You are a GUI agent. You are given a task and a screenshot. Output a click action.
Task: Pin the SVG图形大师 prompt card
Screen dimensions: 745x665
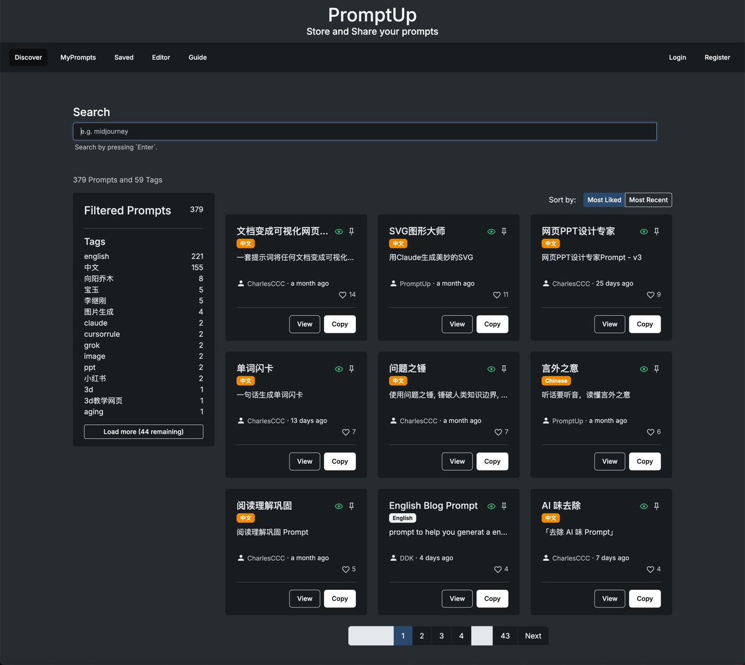[504, 232]
